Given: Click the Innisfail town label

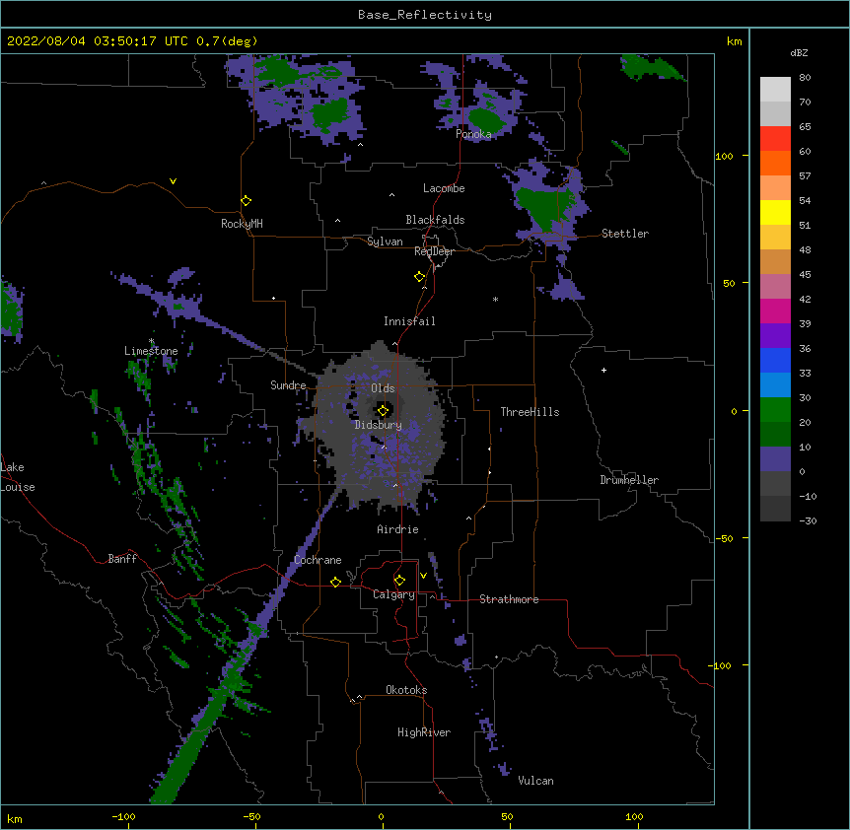Looking at the screenshot, I should click(409, 321).
